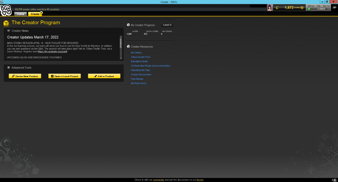The image size is (338, 182).
Task: Open the My Catalog link
Action: 136,53
